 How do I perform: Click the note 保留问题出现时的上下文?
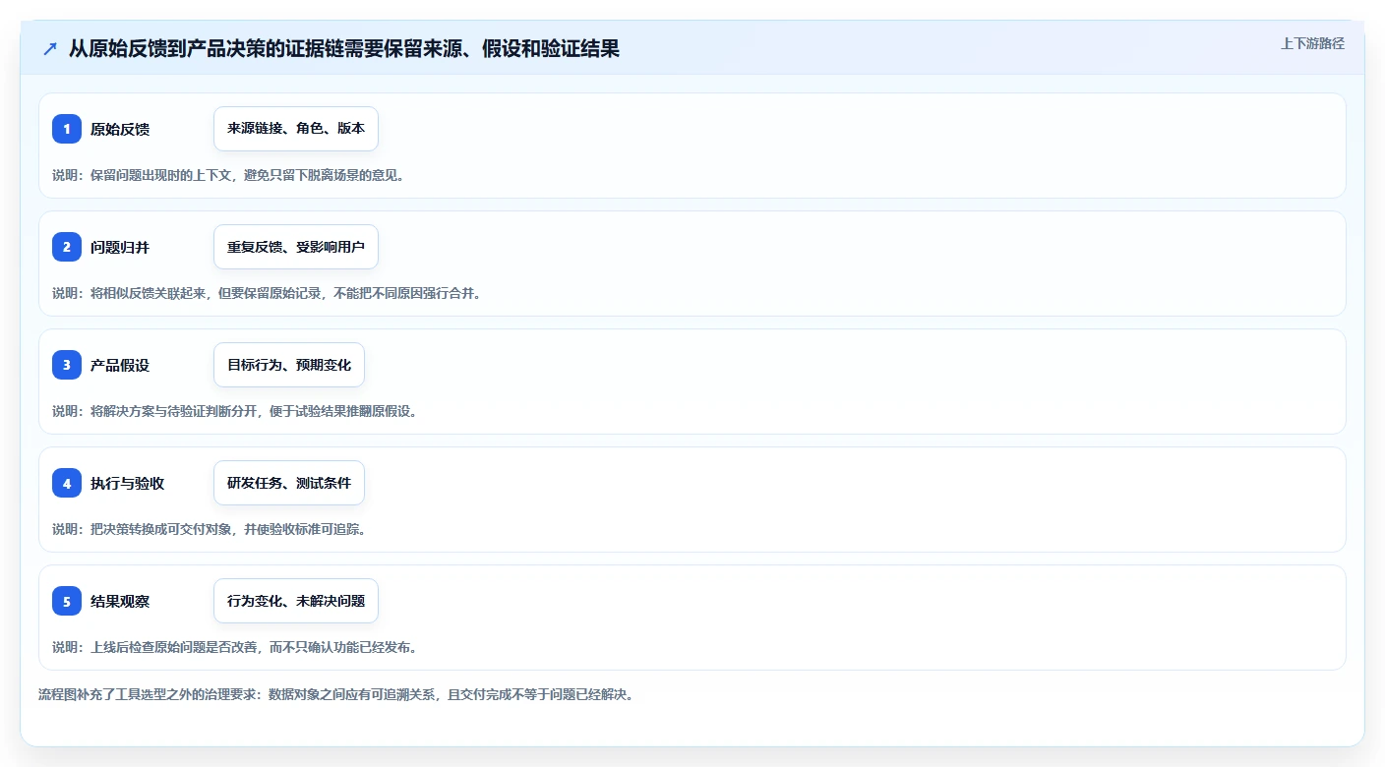tap(228, 175)
